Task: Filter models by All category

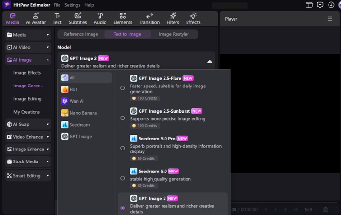Action: (x=86, y=77)
